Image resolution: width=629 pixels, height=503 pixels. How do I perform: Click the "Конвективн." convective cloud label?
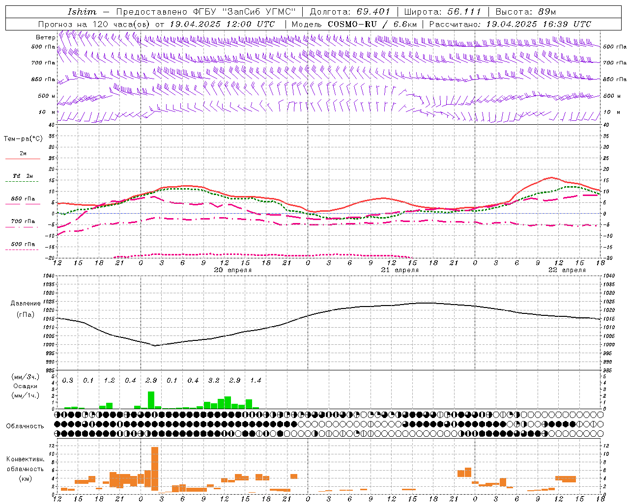[x=26, y=459]
